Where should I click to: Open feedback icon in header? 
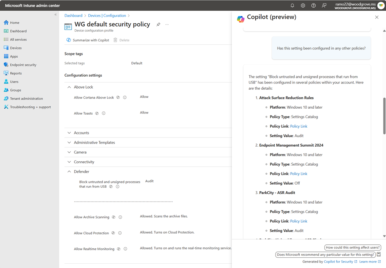pyautogui.click(x=324, y=6)
